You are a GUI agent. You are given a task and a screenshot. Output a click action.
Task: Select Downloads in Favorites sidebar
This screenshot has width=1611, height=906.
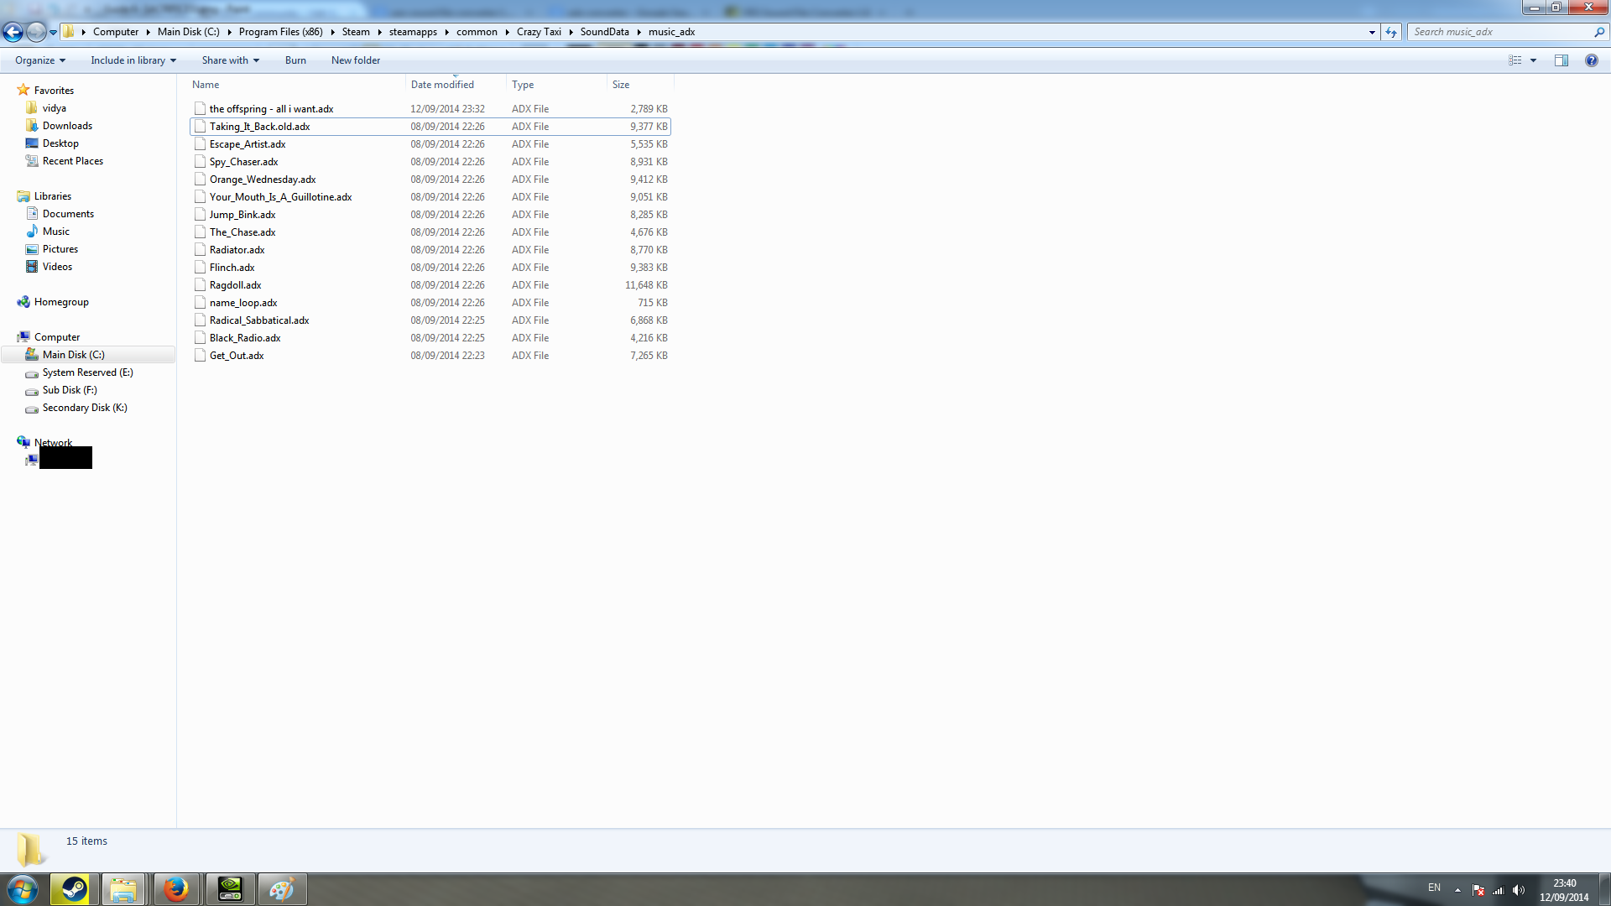pos(67,126)
